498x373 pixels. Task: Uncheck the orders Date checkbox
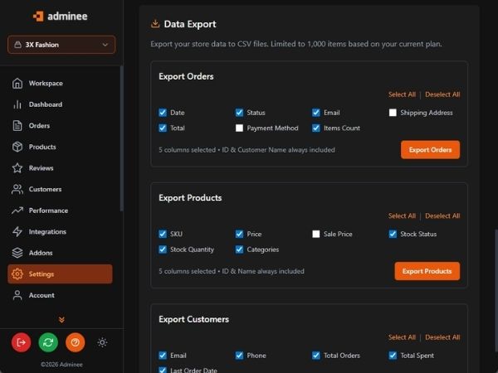point(163,113)
